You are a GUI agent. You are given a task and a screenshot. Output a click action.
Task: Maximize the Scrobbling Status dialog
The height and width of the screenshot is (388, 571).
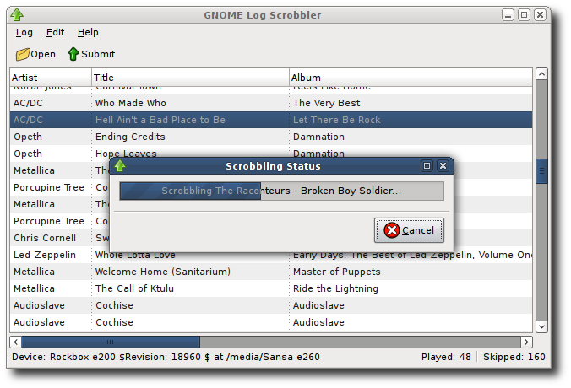pyautogui.click(x=427, y=166)
